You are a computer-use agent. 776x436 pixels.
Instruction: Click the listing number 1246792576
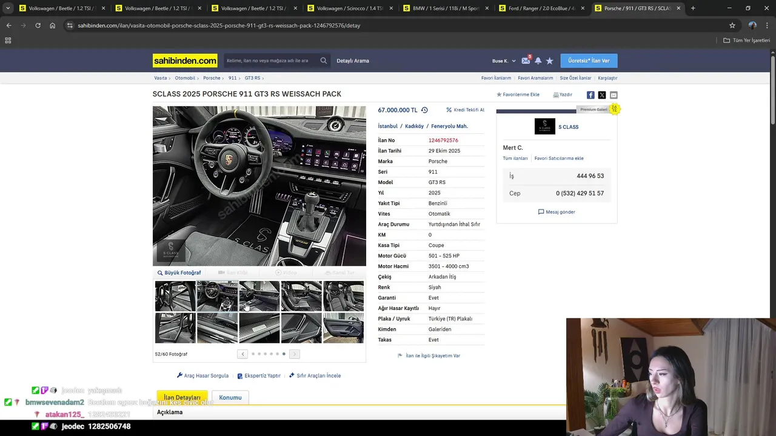point(443,140)
